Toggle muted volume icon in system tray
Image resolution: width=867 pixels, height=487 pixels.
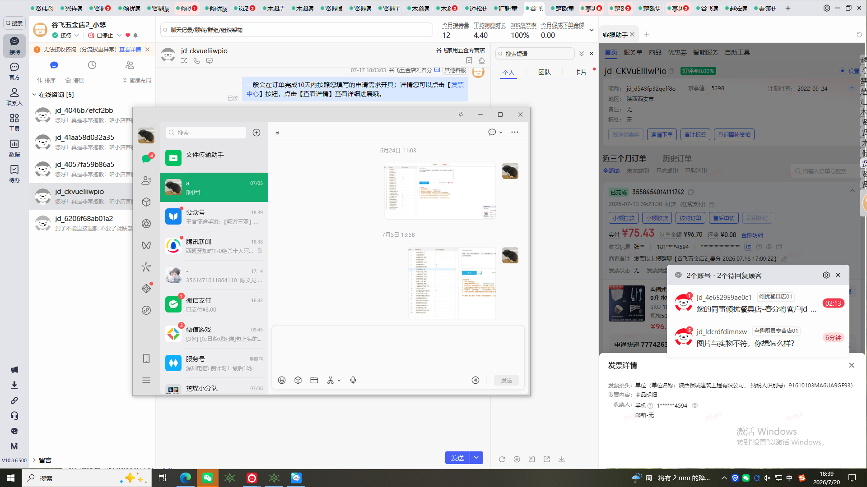[x=767, y=478]
